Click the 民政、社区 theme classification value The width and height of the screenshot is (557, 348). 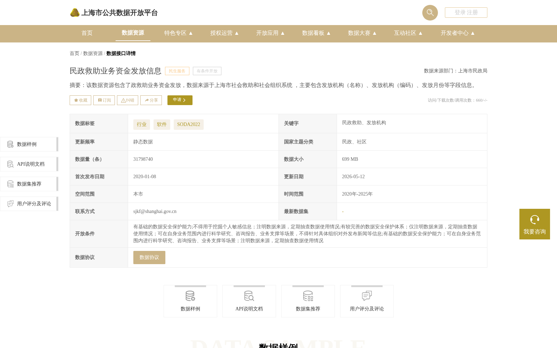click(354, 142)
